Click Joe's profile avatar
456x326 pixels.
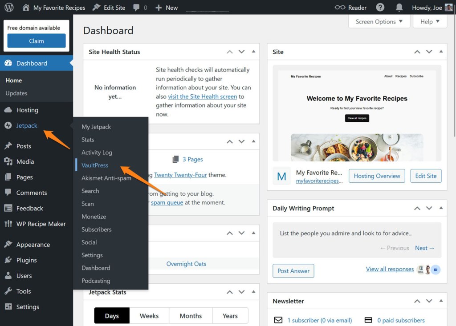point(449,8)
